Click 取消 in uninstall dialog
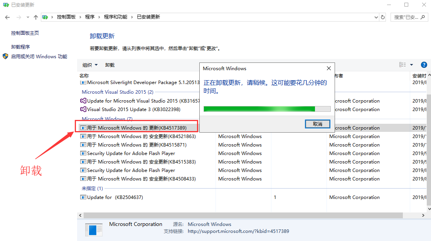 point(318,124)
